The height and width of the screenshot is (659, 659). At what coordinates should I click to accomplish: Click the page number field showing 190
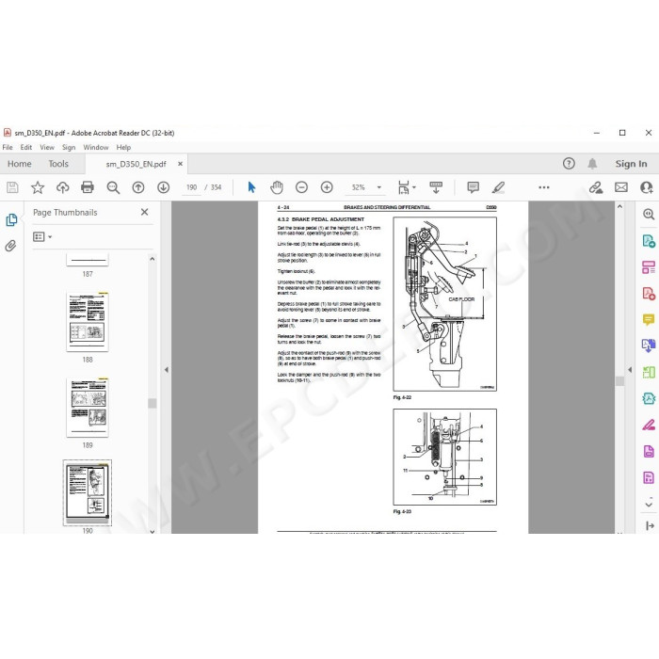click(191, 187)
